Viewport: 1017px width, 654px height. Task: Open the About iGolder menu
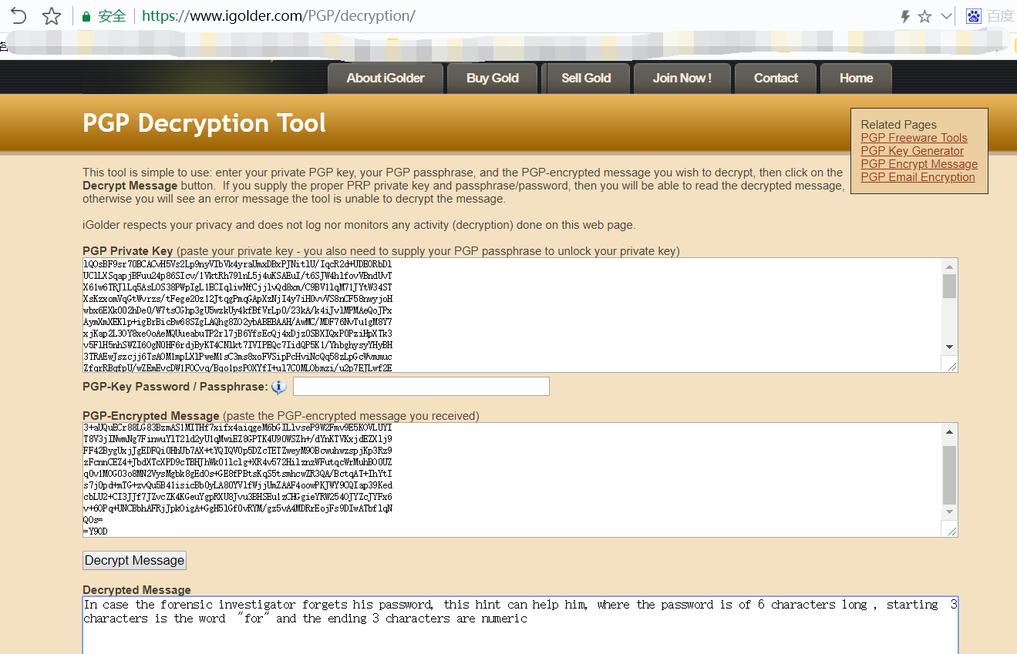point(386,78)
